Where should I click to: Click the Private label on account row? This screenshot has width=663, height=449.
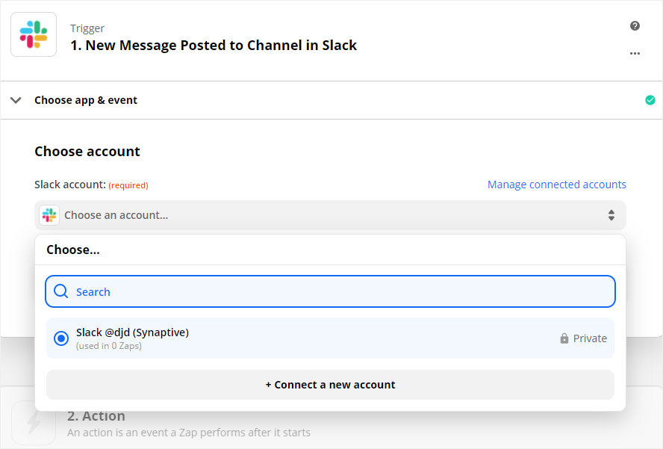pyautogui.click(x=590, y=338)
